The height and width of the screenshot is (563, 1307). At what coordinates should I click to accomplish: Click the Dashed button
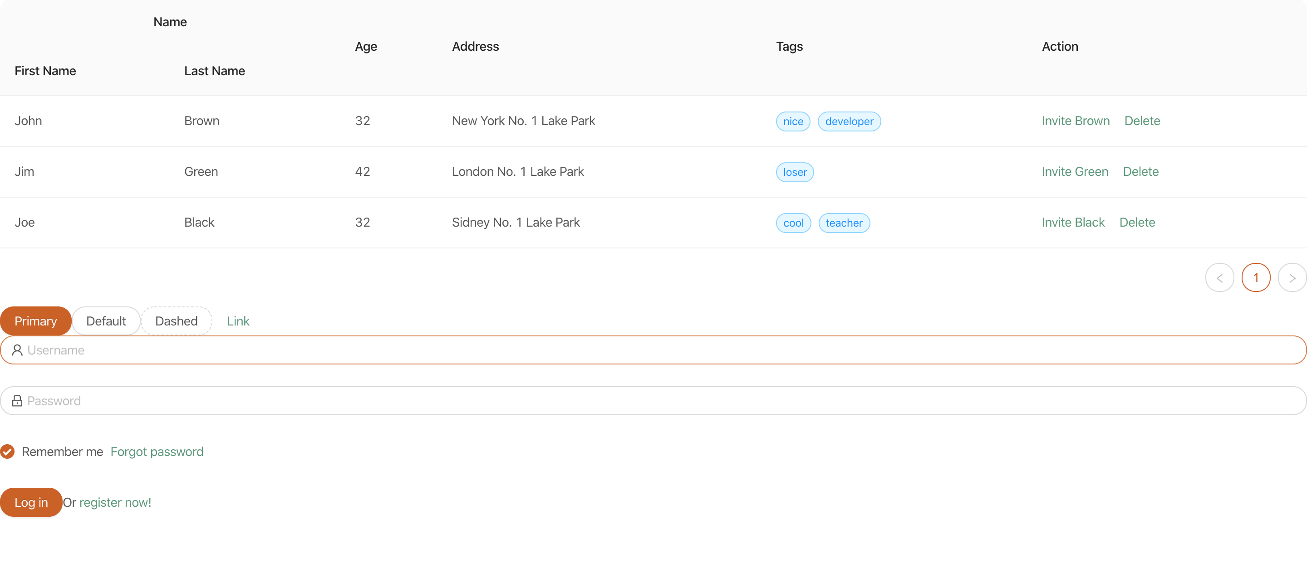point(176,320)
